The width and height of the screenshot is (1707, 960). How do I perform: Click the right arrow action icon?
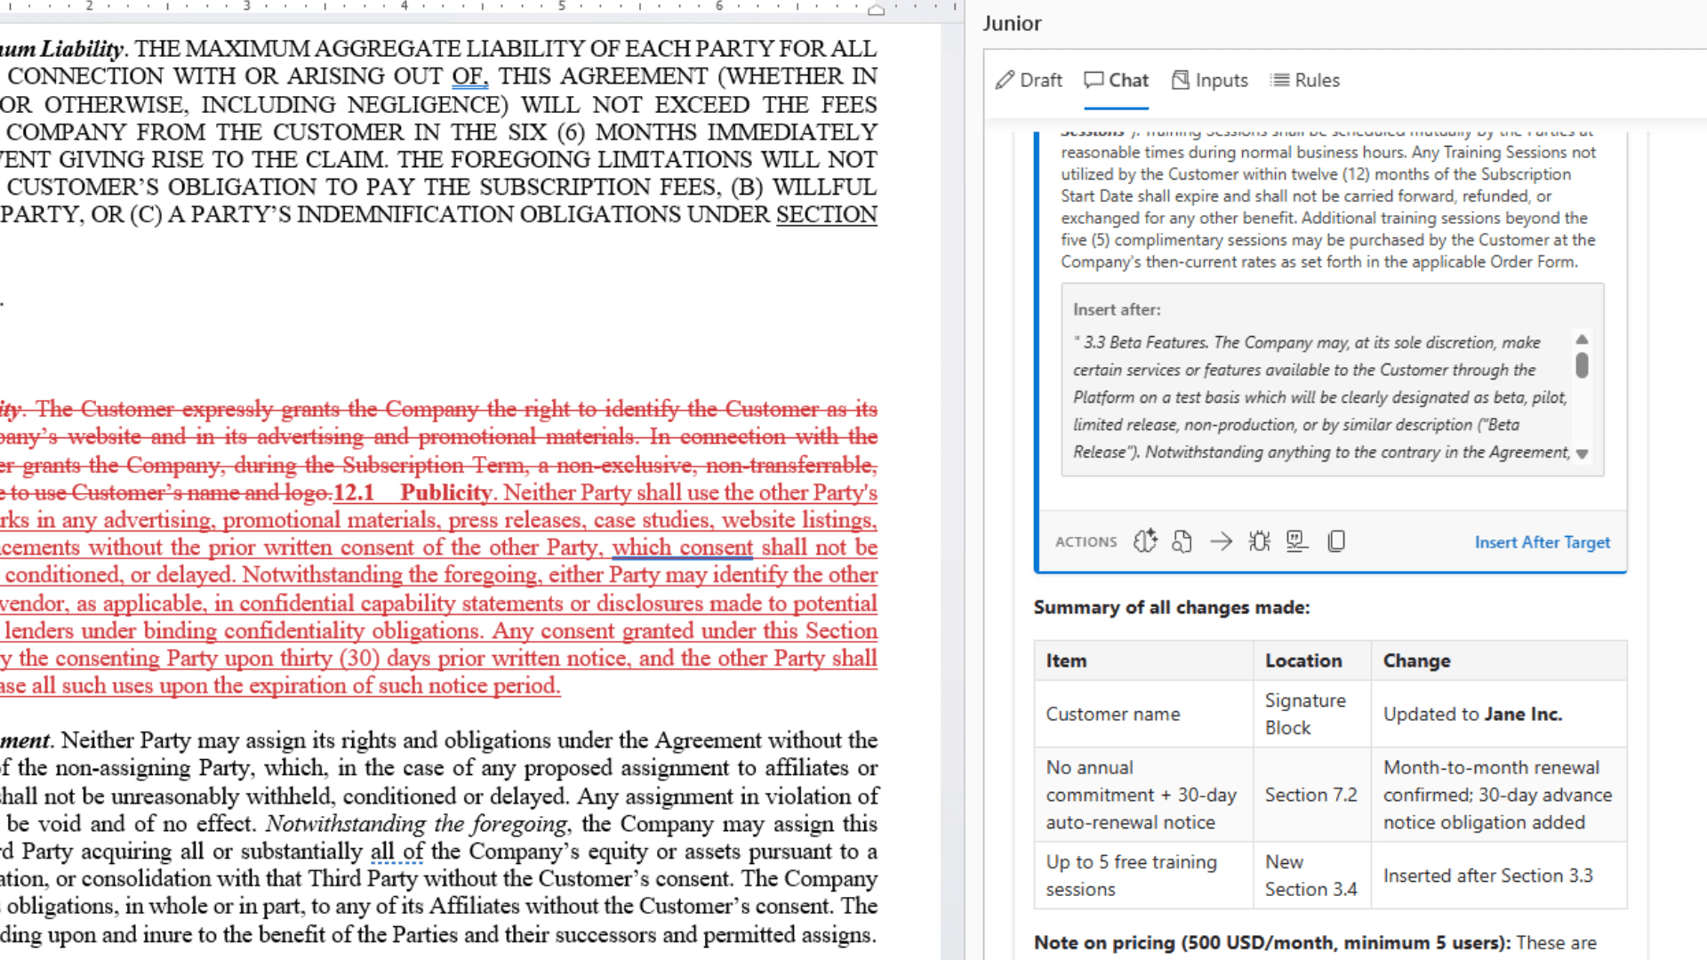[x=1221, y=541]
